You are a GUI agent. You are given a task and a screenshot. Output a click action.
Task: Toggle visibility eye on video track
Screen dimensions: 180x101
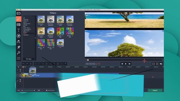[x=20, y=75]
